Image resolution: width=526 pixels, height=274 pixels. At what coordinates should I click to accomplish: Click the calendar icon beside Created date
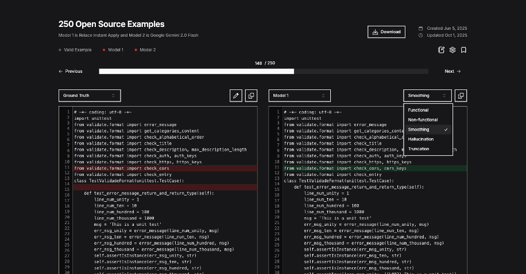pos(421,29)
